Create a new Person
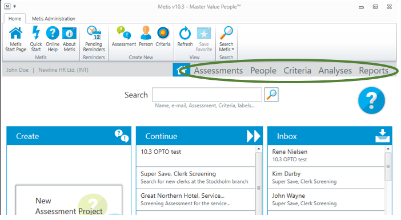401x220 pixels. pos(146,36)
